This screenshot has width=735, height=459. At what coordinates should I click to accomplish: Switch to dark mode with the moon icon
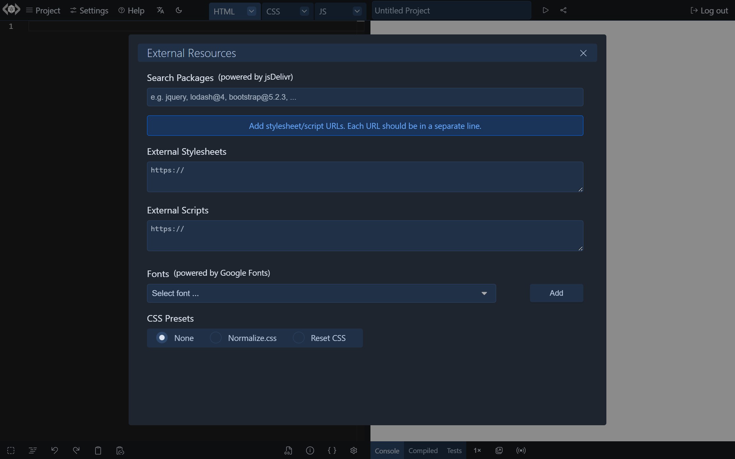click(178, 10)
